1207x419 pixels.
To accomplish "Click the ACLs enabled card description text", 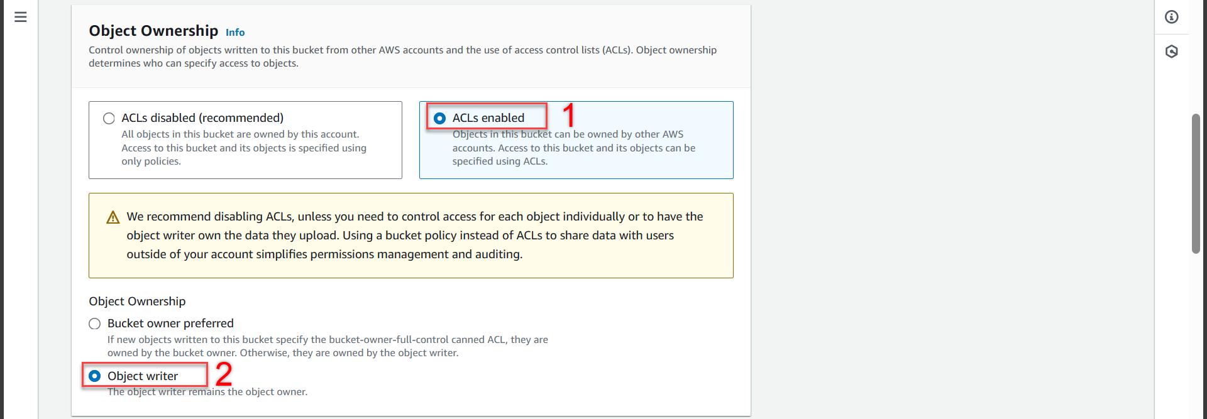I will (x=573, y=148).
